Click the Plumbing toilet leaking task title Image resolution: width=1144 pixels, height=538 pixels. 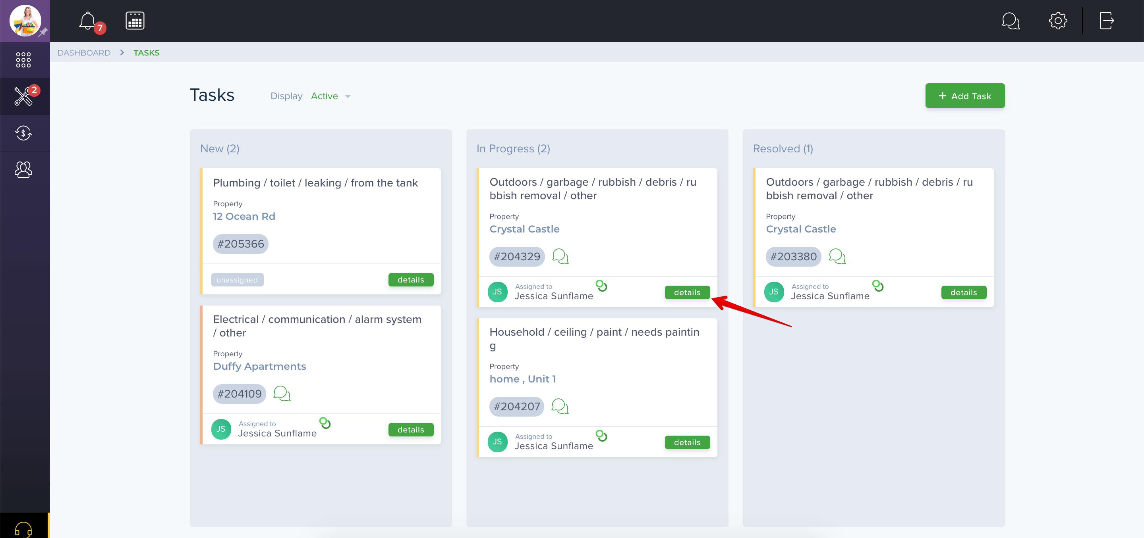pos(315,183)
